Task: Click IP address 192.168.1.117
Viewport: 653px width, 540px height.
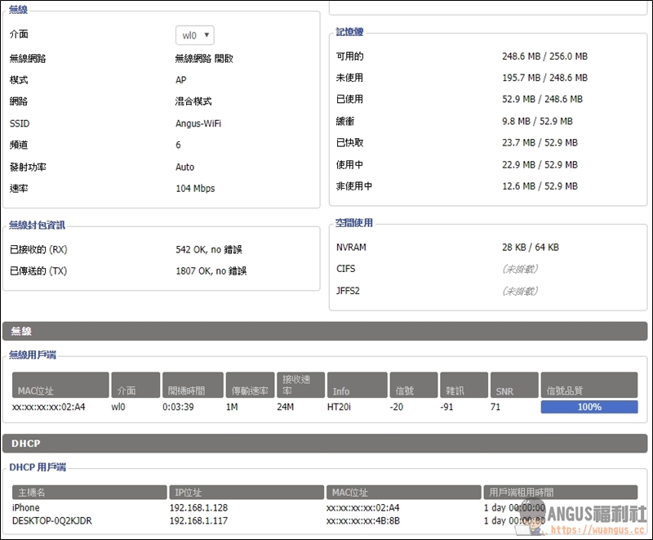Action: pos(199,520)
